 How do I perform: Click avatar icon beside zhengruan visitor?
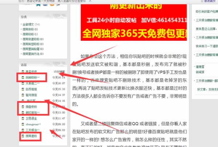[23, 124]
